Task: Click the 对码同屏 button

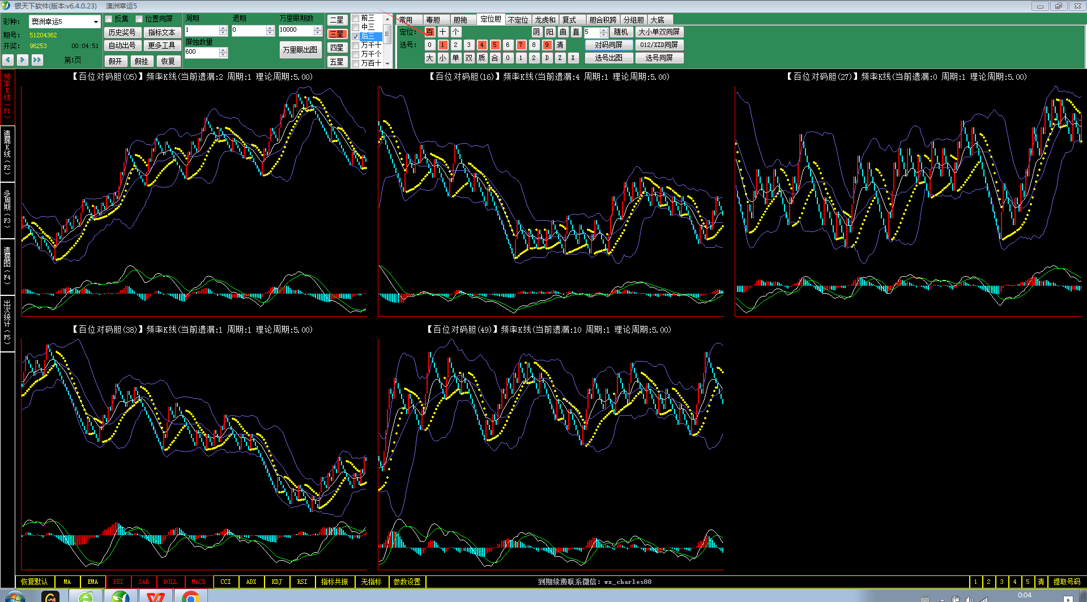Action: click(609, 45)
